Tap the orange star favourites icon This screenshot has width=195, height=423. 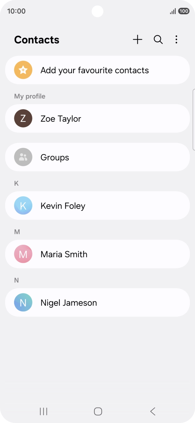pyautogui.click(x=23, y=70)
